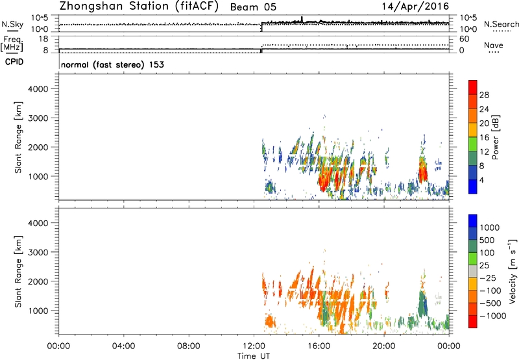Image resolution: width=519 pixels, height=360 pixels.
Task: Click the "CPID" row label
Action: click(14, 62)
